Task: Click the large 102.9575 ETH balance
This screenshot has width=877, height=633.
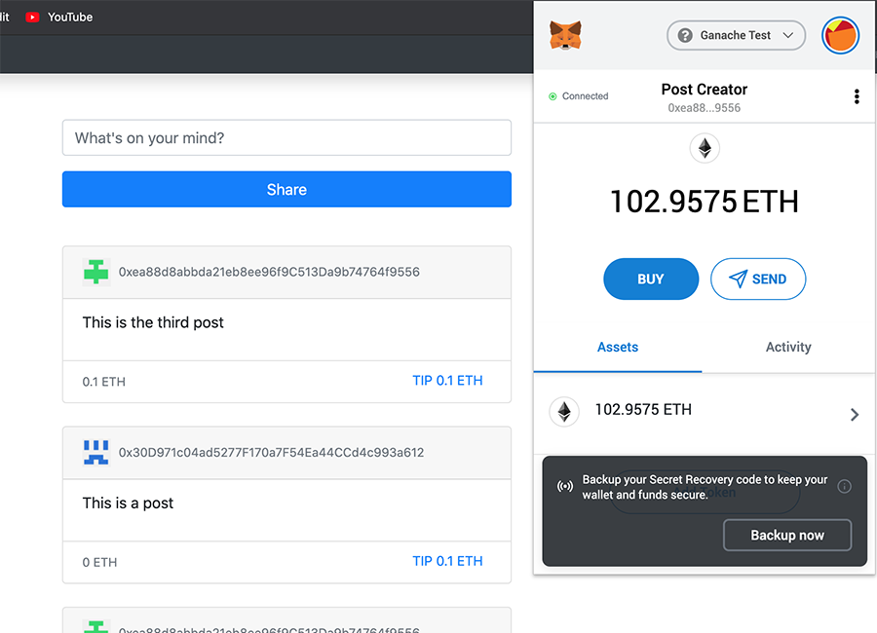Action: click(705, 202)
